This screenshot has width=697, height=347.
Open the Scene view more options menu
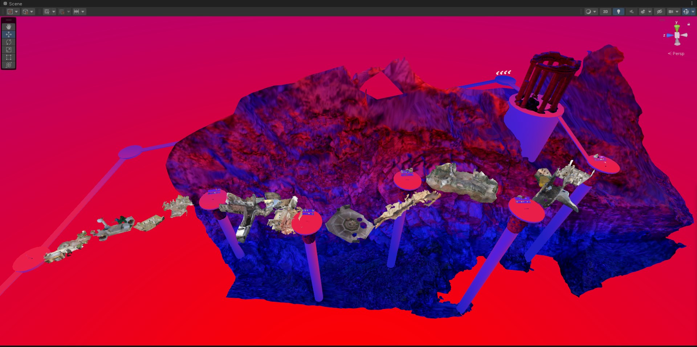692,4
